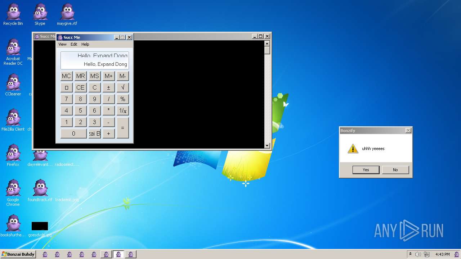Click the 1/x reciprocal button
Image resolution: width=461 pixels, height=259 pixels.
[122, 110]
